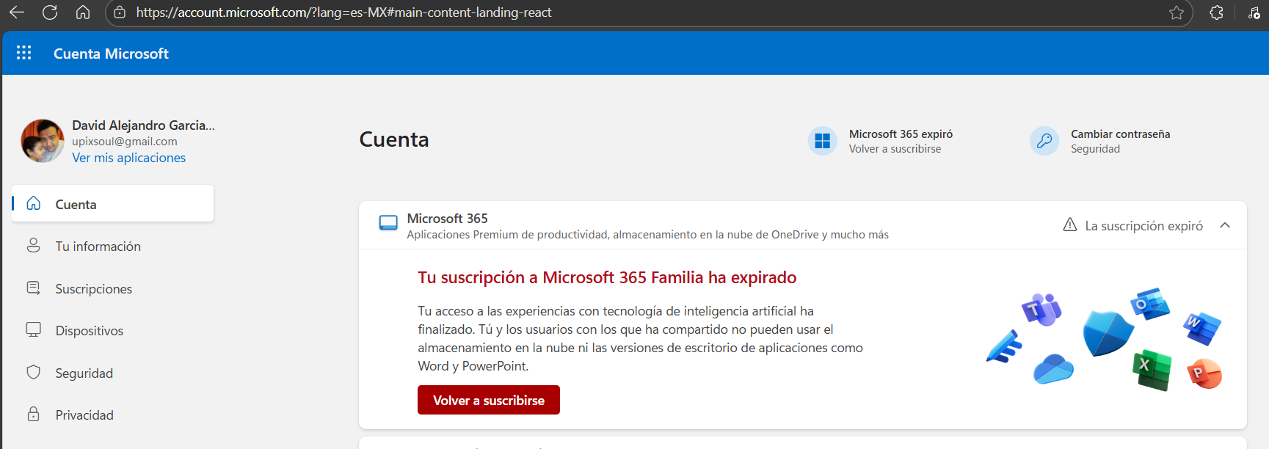Click the Windows logo Microsoft 365 icon
1269x449 pixels.
pos(822,141)
